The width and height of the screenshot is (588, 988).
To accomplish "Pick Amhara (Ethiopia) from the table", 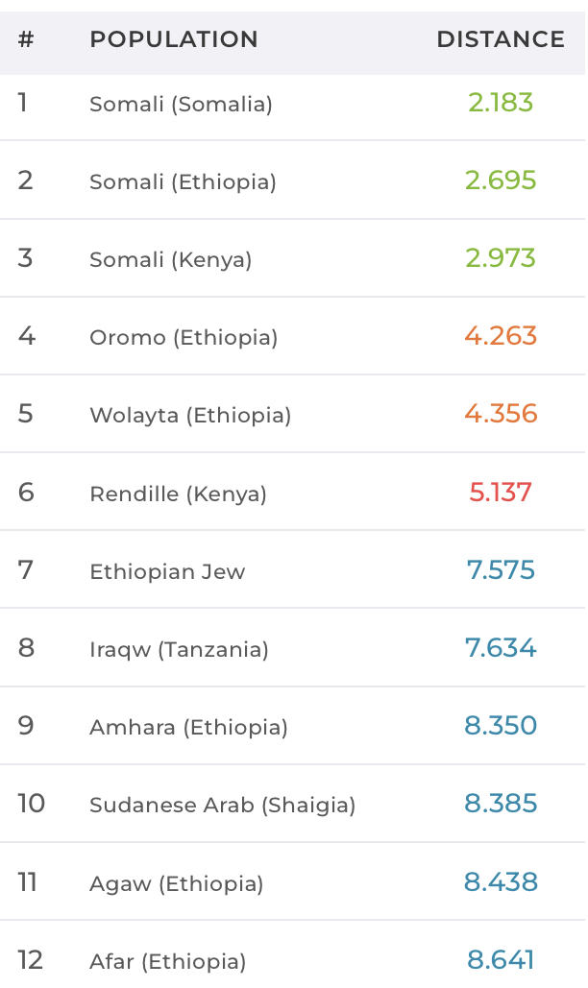I will 188,727.
